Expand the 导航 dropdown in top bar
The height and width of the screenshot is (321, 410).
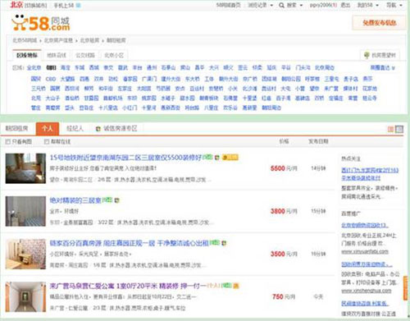[x=394, y=5]
